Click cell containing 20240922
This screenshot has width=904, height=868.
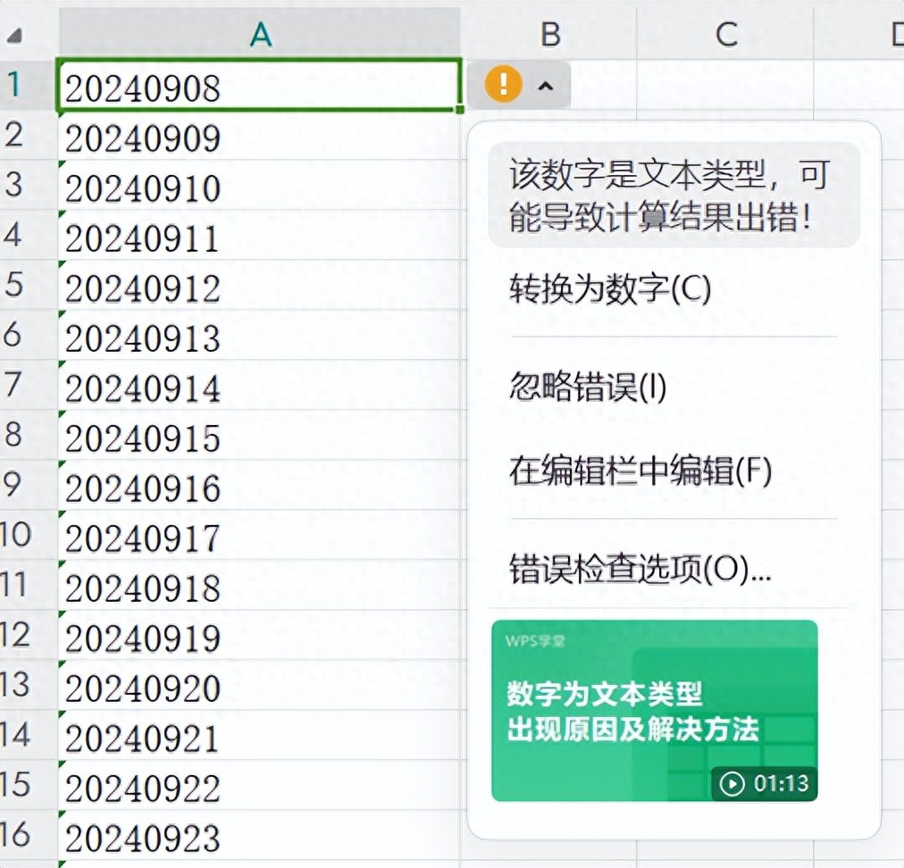[259, 785]
